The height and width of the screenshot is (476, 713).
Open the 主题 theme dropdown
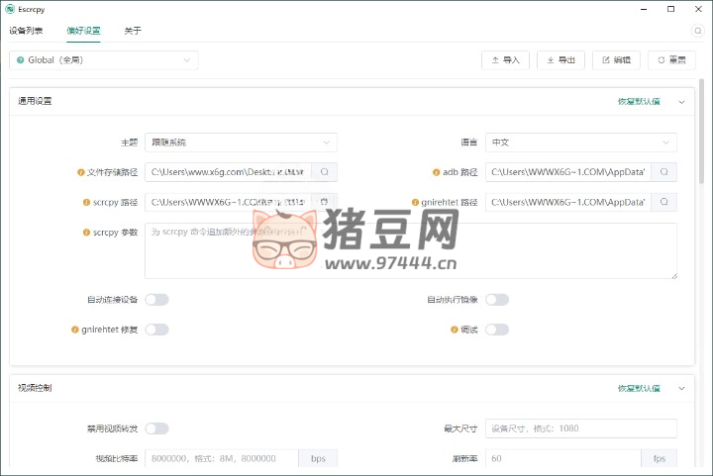tap(241, 143)
